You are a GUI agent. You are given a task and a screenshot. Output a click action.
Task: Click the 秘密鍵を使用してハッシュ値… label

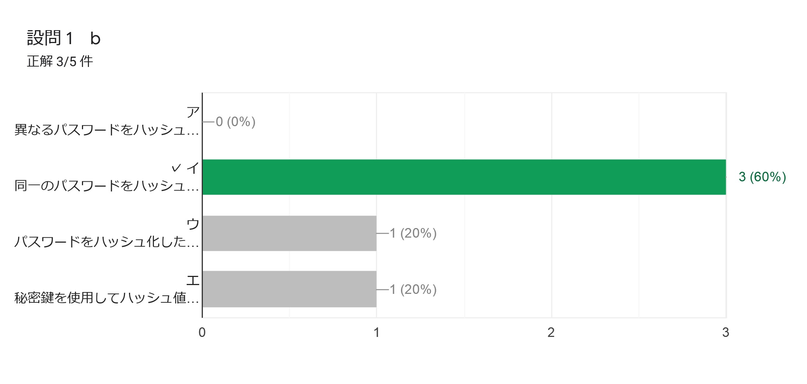[x=107, y=298]
